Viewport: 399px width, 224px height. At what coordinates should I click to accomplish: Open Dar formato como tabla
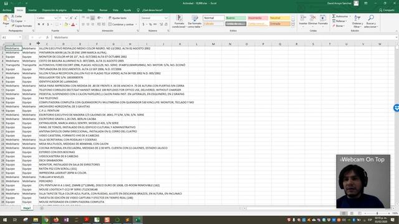[x=195, y=21]
